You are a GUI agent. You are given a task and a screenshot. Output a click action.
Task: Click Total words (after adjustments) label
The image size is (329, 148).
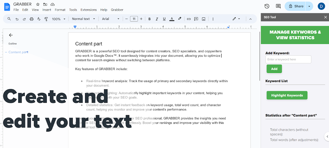pos(294,140)
